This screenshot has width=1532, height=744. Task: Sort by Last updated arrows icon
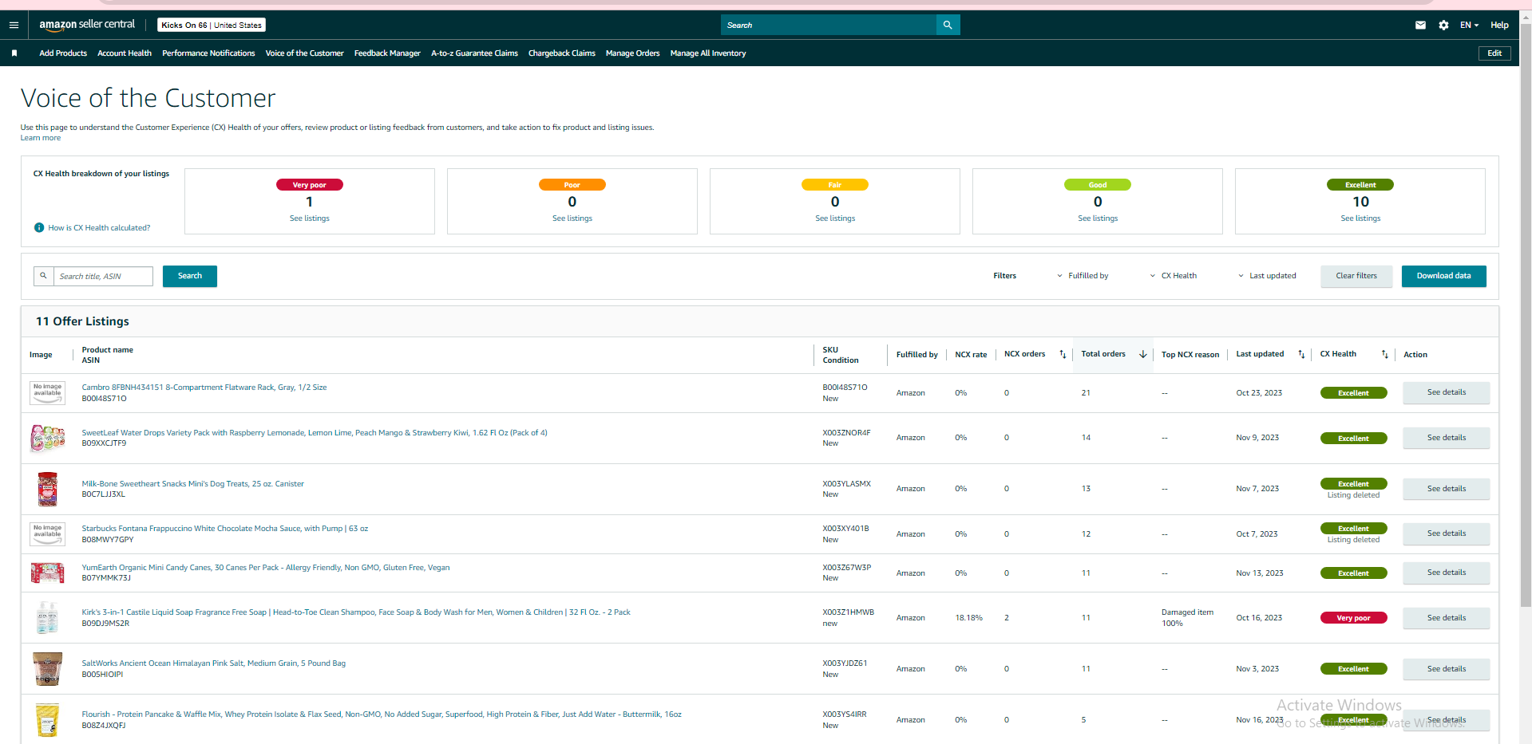(x=1301, y=354)
